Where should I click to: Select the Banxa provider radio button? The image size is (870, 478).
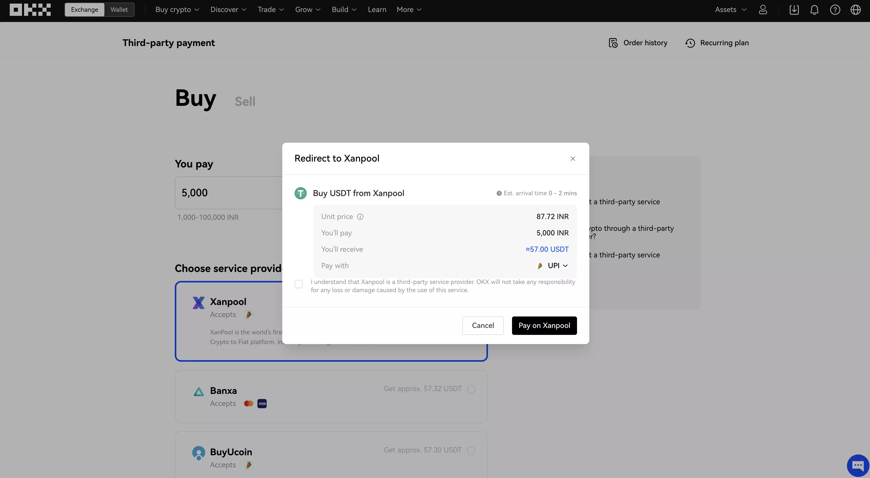pos(471,389)
